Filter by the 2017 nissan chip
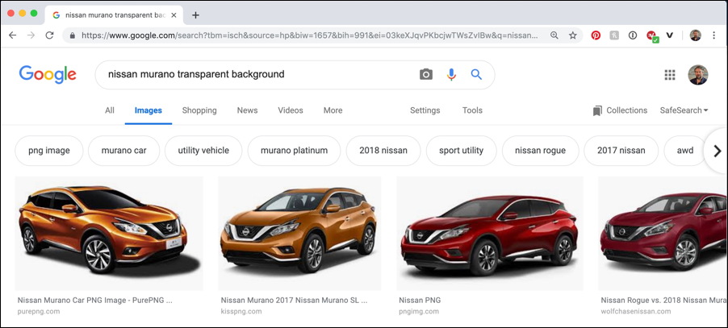 coord(621,151)
